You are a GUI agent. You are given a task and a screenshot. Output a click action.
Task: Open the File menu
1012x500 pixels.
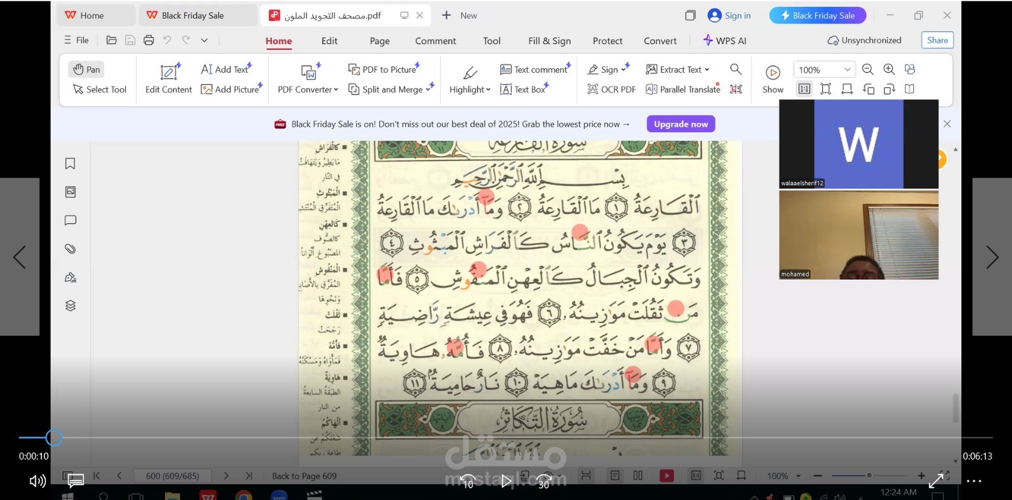(x=77, y=40)
